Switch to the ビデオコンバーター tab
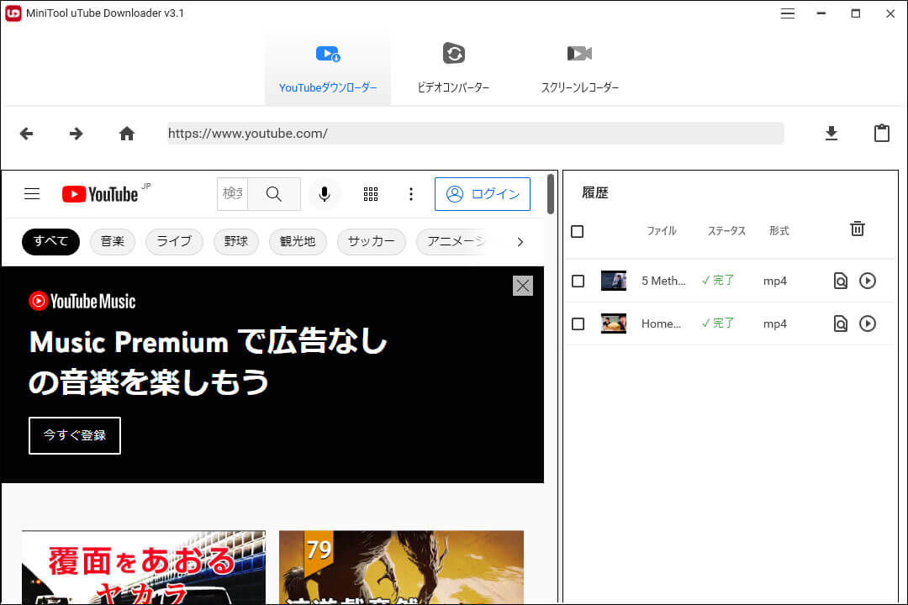The height and width of the screenshot is (605, 908). (453, 70)
